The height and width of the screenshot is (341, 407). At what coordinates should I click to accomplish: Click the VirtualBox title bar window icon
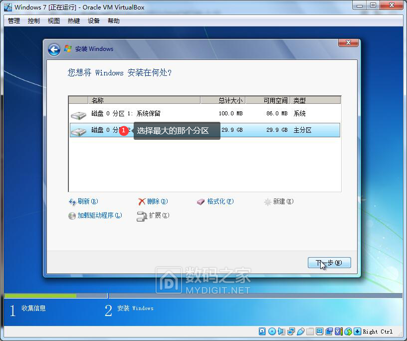click(x=8, y=7)
